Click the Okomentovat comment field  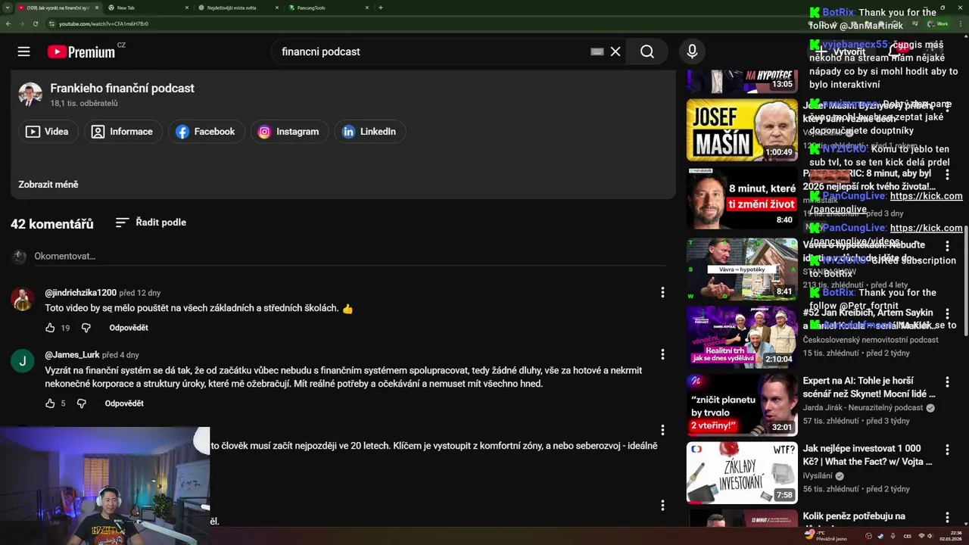pyautogui.click(x=349, y=257)
